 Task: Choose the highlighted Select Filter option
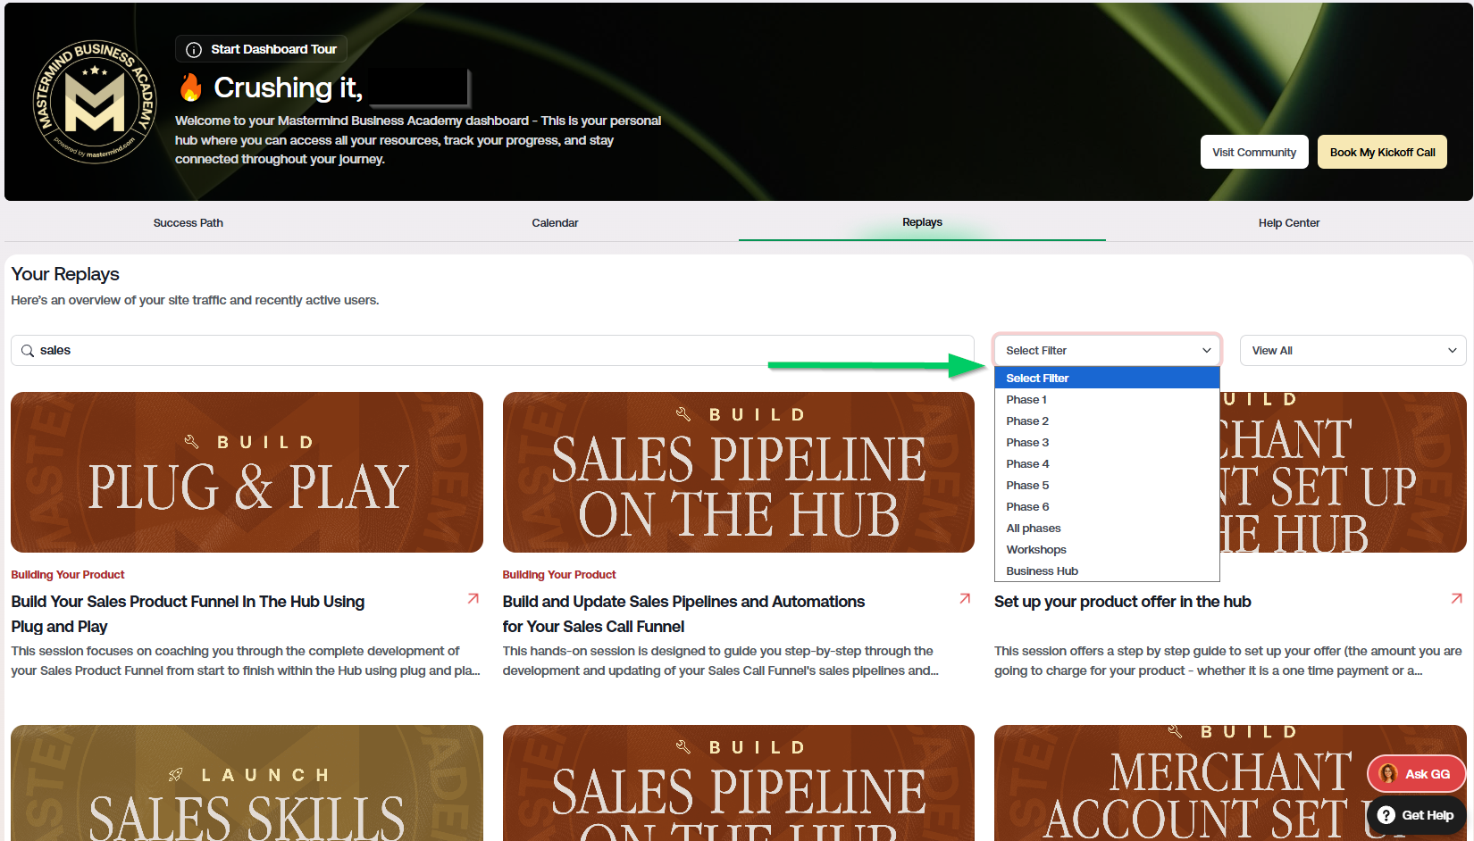click(x=1107, y=378)
